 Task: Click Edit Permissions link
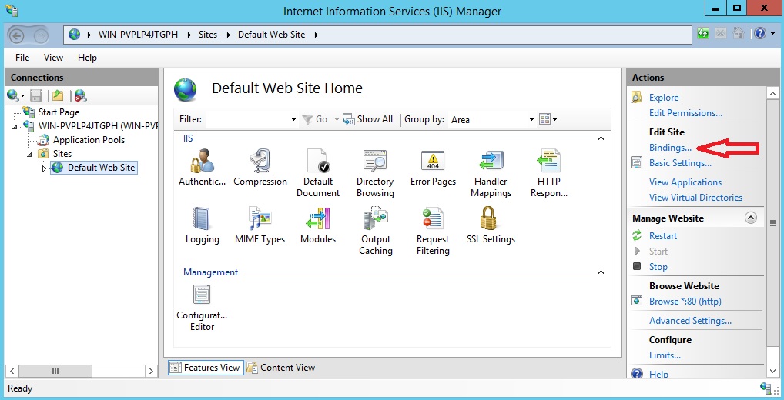685,113
